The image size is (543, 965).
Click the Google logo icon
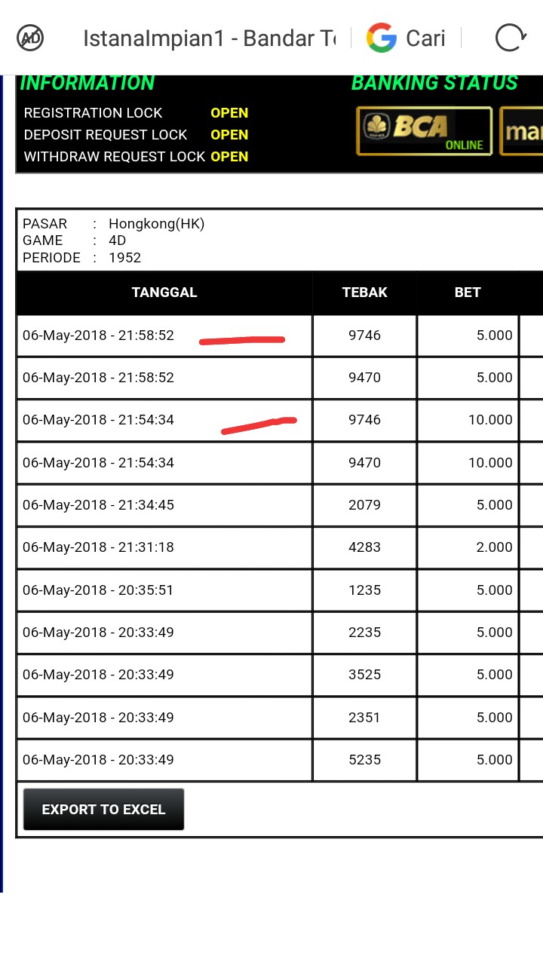coord(382,38)
